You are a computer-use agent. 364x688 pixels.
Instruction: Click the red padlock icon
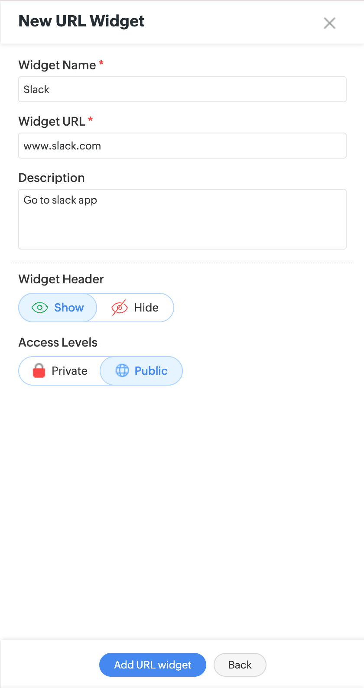[39, 371]
